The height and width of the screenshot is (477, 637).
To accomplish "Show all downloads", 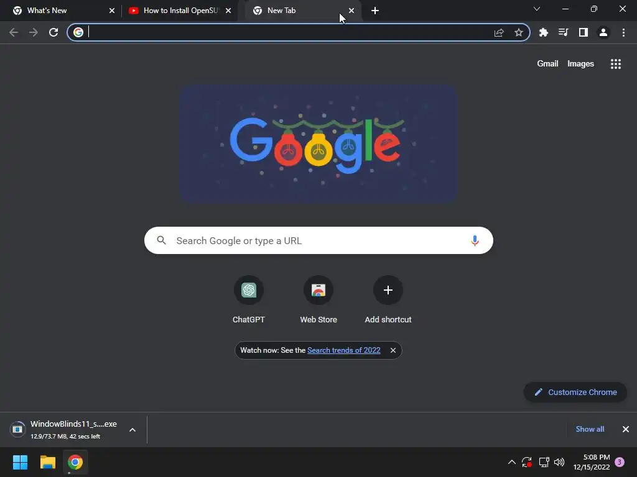I will [590, 429].
